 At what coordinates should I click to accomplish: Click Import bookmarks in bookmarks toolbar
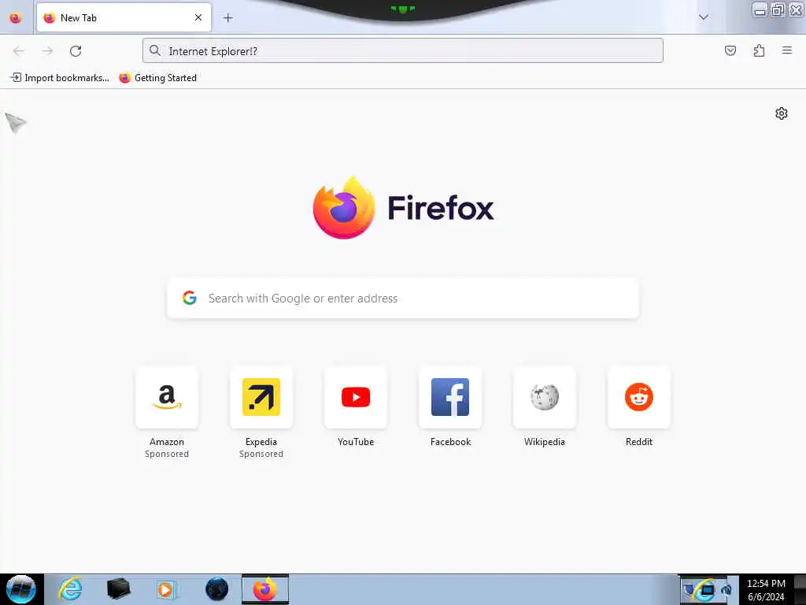[60, 78]
